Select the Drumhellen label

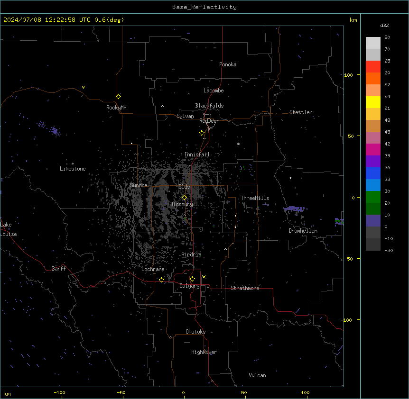303,231
